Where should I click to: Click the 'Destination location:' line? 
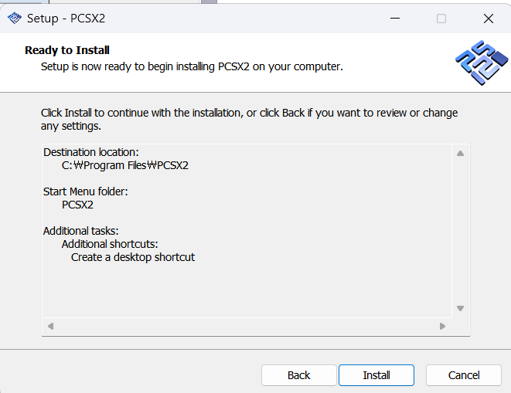91,152
